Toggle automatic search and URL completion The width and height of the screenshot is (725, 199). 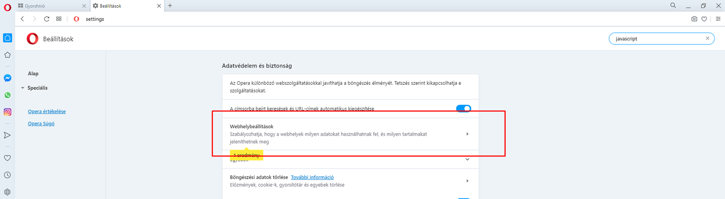463,108
